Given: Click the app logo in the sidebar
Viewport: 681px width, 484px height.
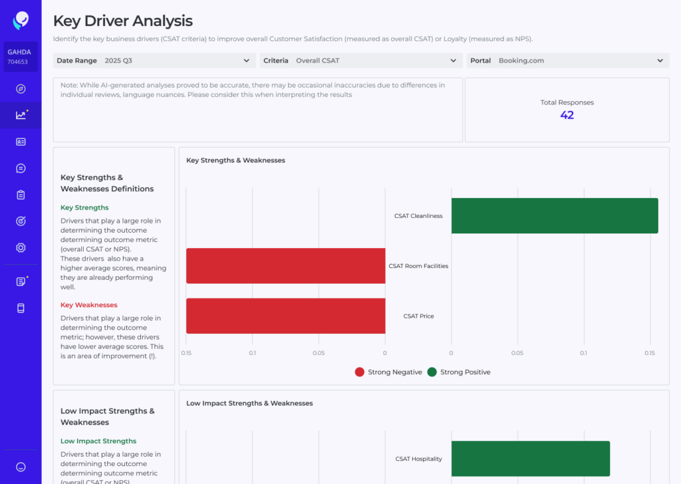Looking at the screenshot, I should tap(21, 21).
